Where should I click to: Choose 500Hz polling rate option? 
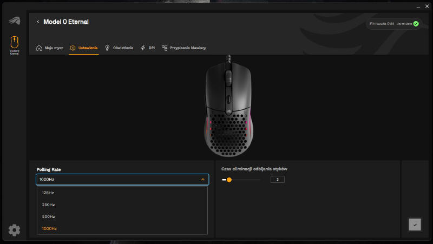click(48, 216)
